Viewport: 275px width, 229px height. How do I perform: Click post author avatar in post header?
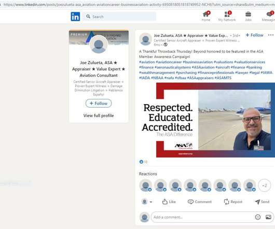pyautogui.click(x=145, y=39)
